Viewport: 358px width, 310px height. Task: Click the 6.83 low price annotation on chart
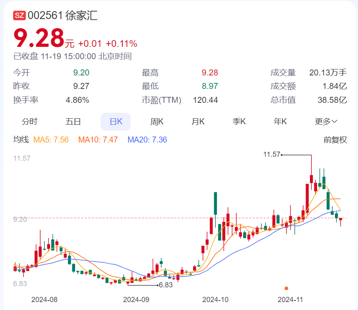click(x=166, y=285)
